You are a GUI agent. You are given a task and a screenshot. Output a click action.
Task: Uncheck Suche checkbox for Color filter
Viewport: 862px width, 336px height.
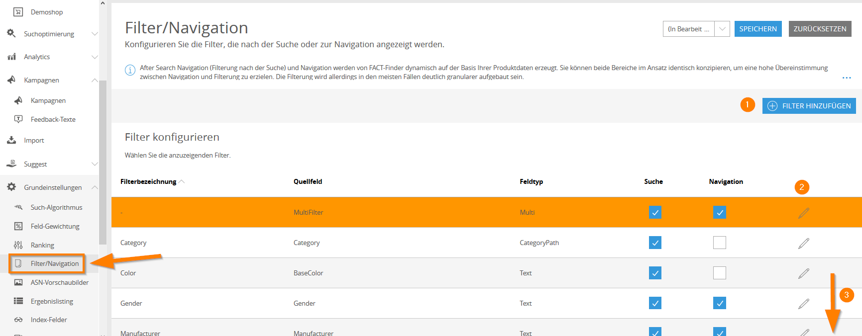pyautogui.click(x=655, y=273)
